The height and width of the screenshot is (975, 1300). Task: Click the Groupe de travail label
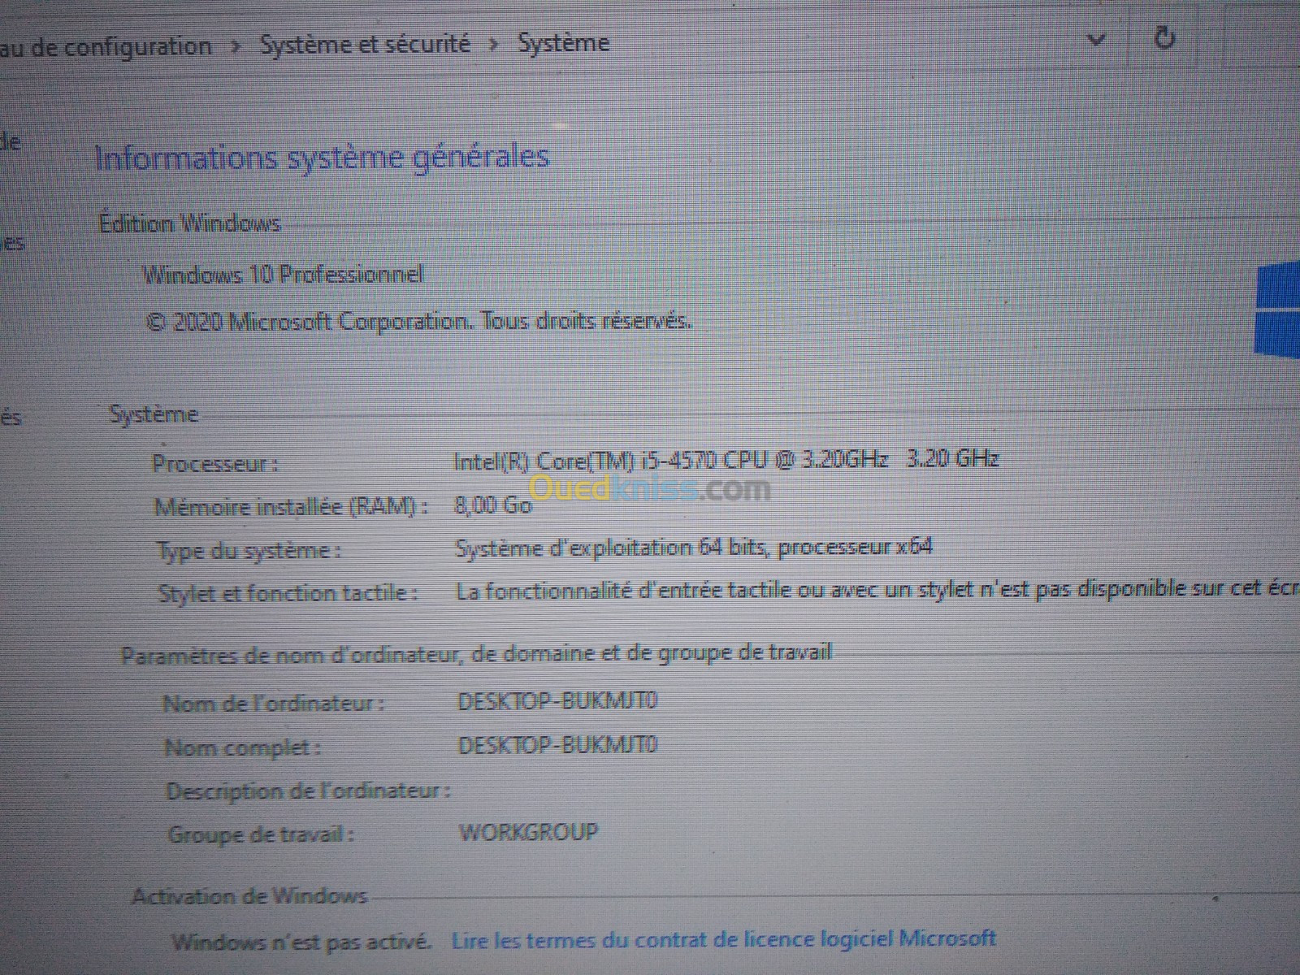tap(261, 834)
